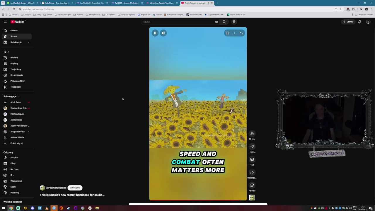Switch to the SubsPlease browser tab
Viewport: 375px width, 211px height.
point(57,3)
